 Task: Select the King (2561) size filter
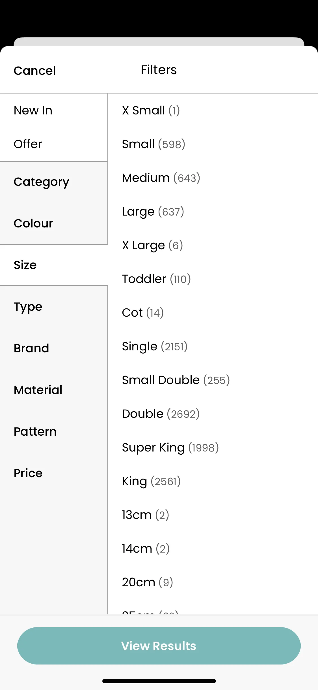(x=213, y=481)
